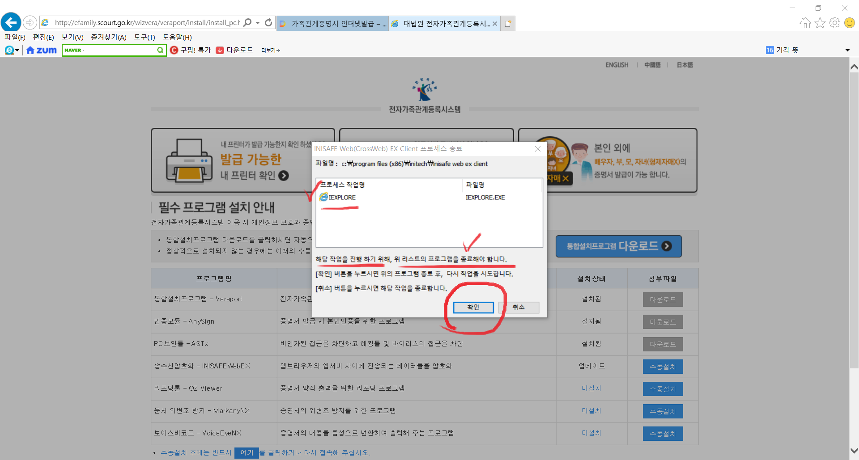Click the 설치상태 column header

[x=591, y=279]
